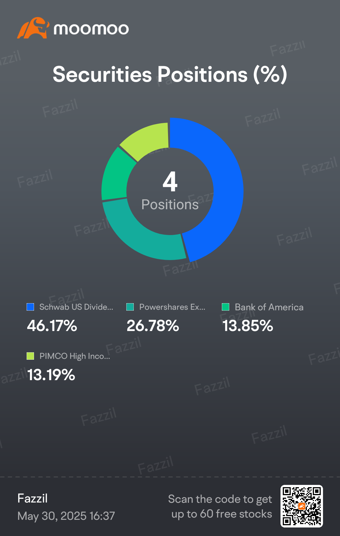Click the Securities Positions (%) title
Image resolution: width=340 pixels, height=536 pixels.
[170, 74]
